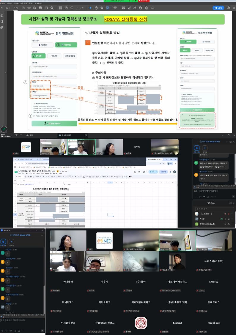This screenshot has height=335, width=236.
Task: Click the Samsung SM video tile in gallery
Action: coord(105,261)
